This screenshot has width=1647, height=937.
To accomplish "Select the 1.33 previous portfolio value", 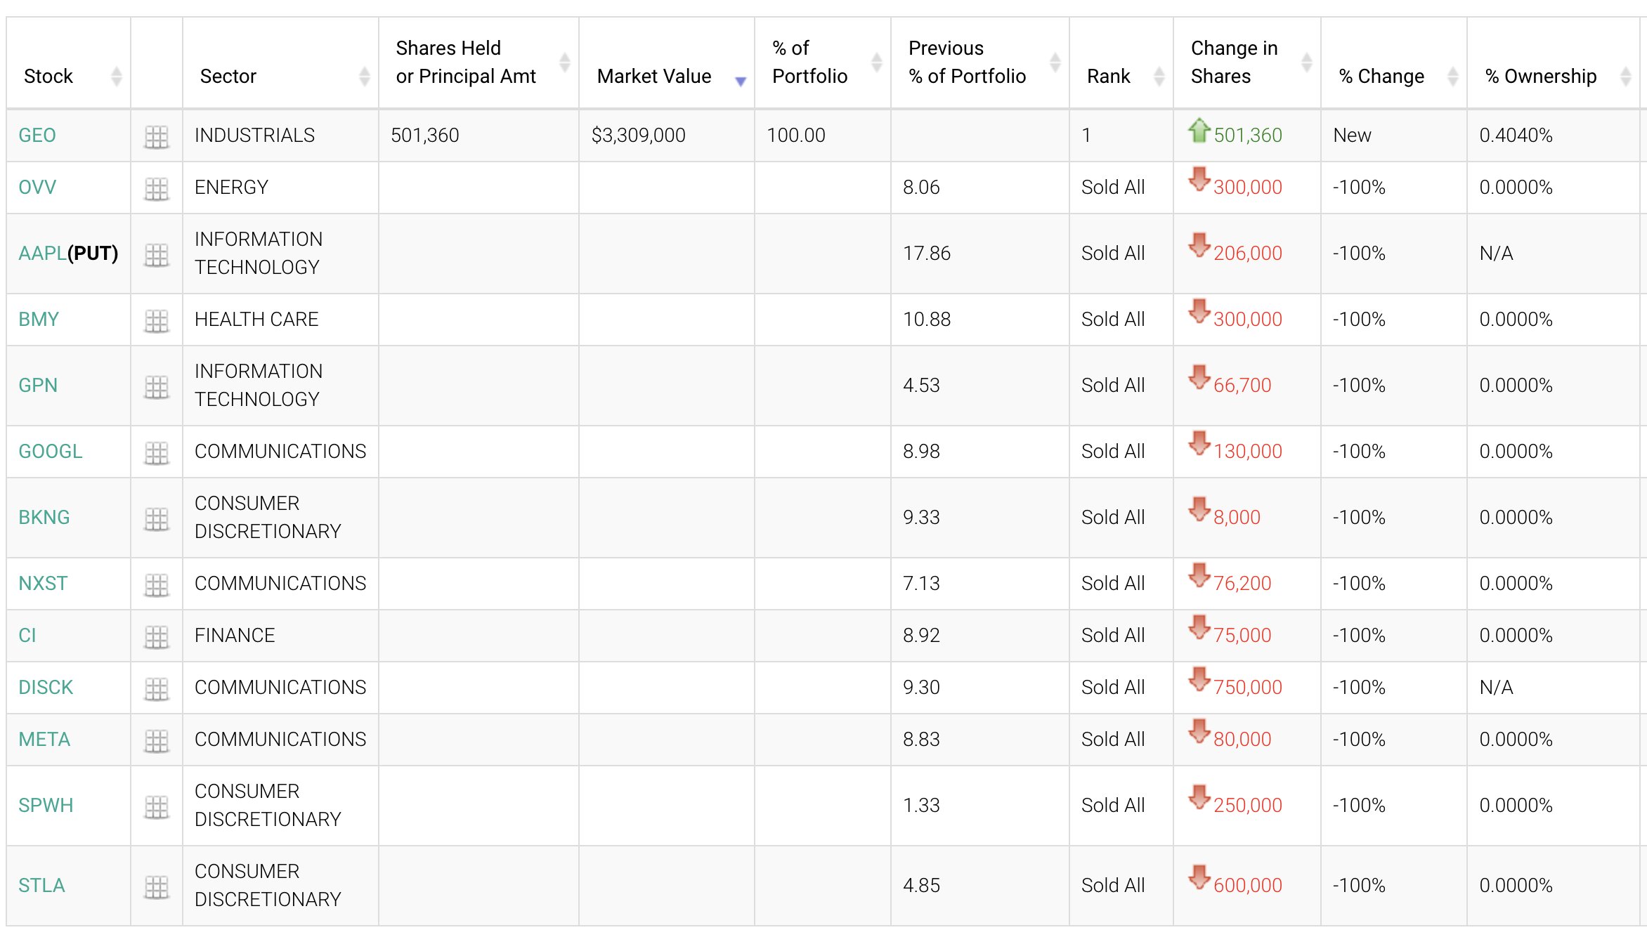I will click(x=921, y=806).
